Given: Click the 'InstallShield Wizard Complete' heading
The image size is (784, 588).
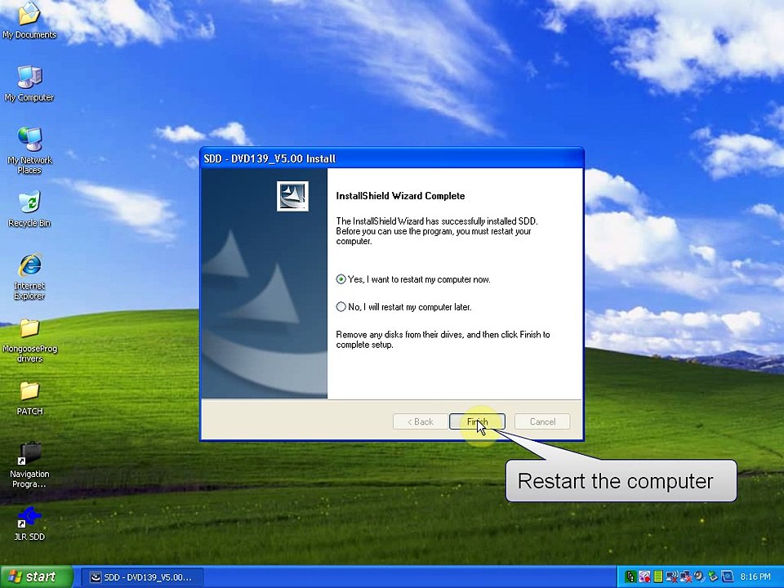Looking at the screenshot, I should pos(400,195).
